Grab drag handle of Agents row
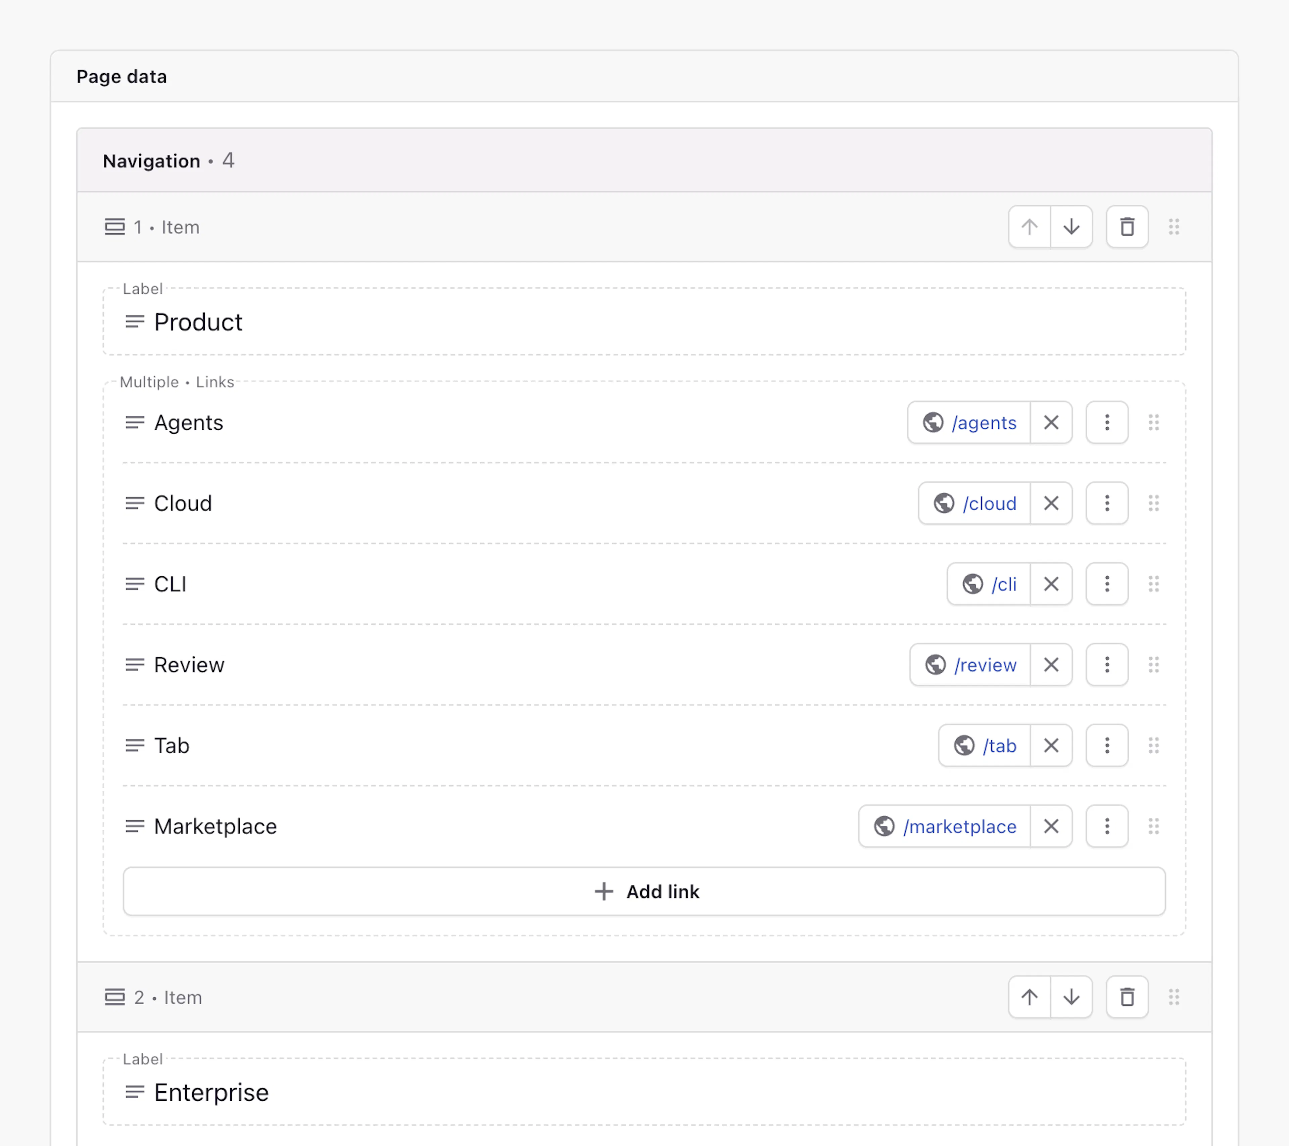Viewport: 1289px width, 1146px height. pyautogui.click(x=1153, y=422)
